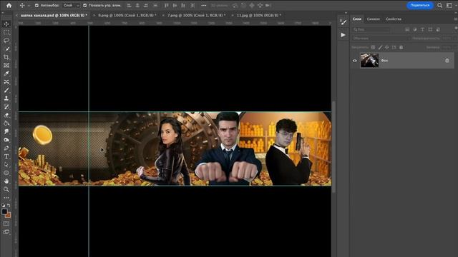Toggle lock all padlock in Layers panel
The image size is (458, 257).
[401, 47]
